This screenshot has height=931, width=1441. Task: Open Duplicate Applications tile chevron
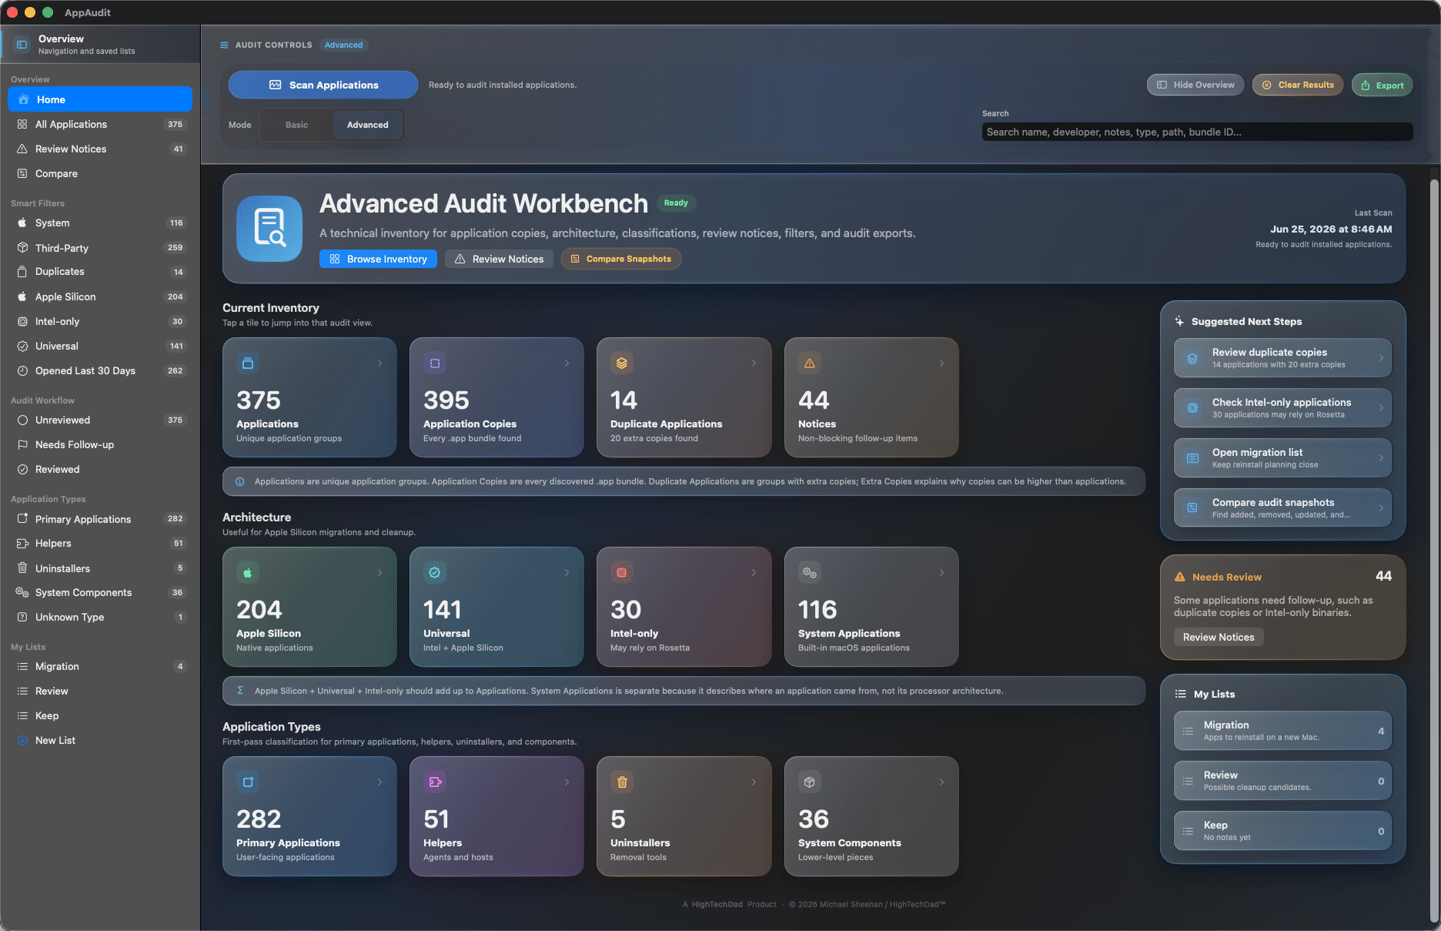pyautogui.click(x=754, y=363)
